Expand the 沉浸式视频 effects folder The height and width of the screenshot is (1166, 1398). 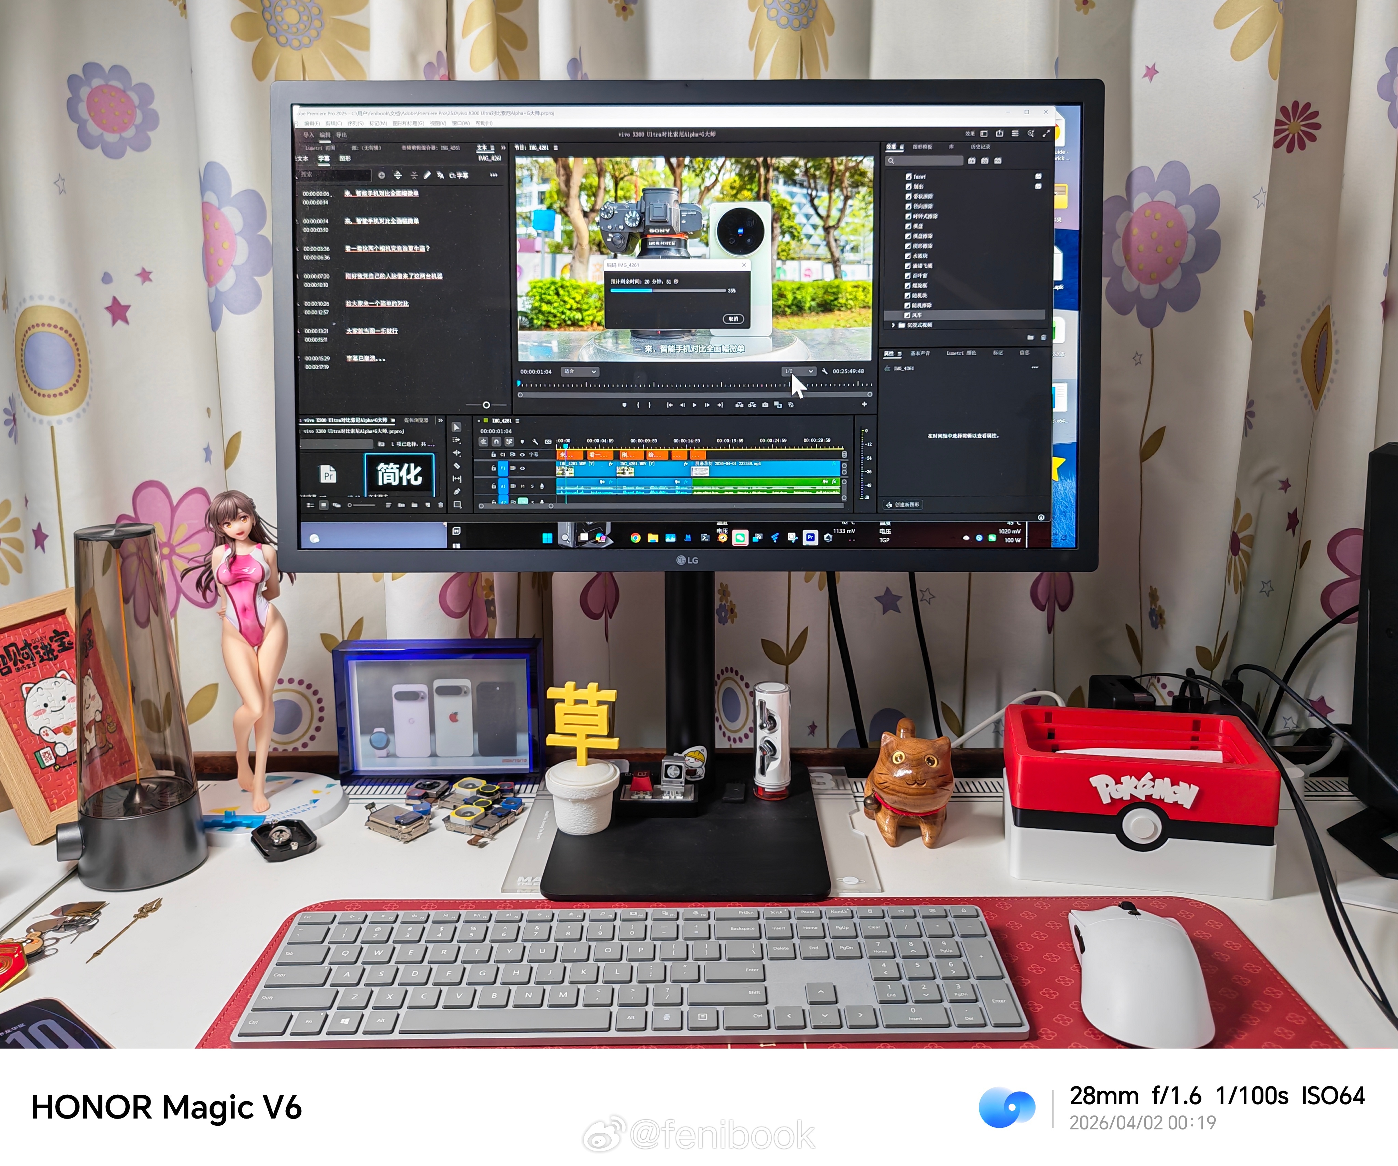pyautogui.click(x=894, y=325)
